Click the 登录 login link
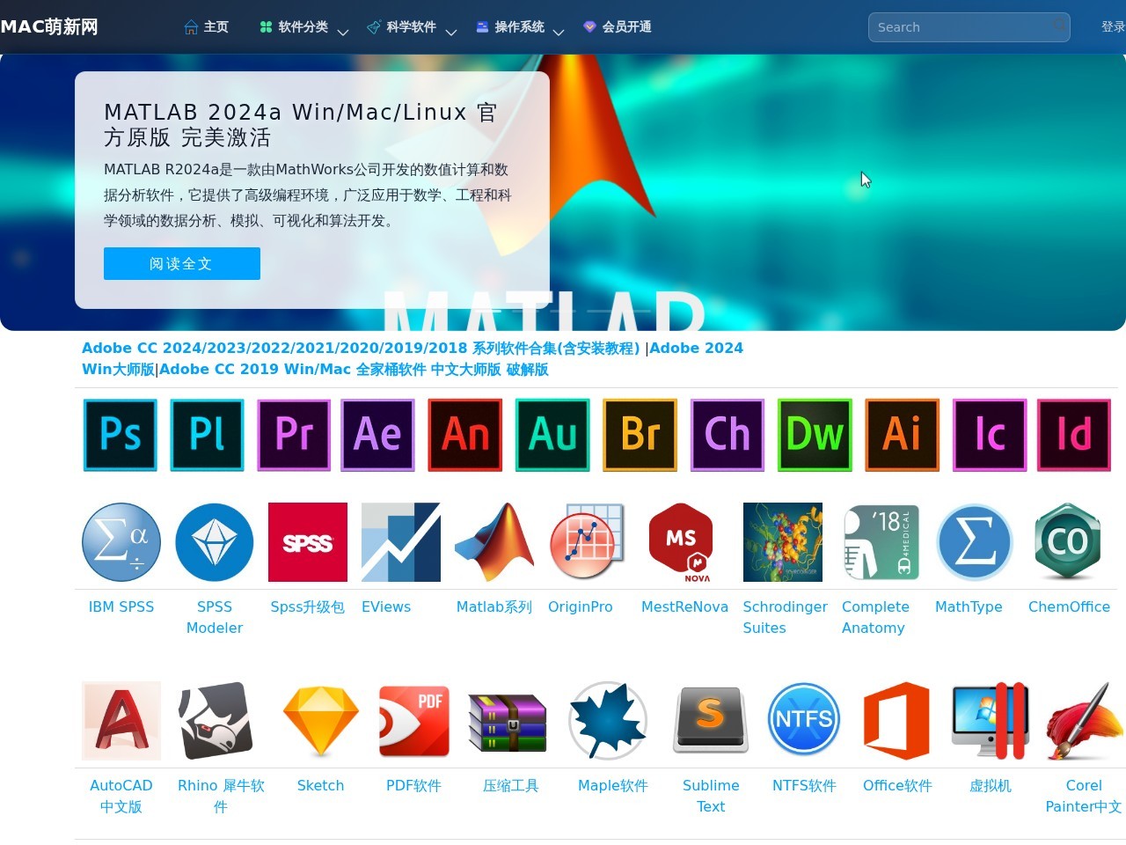This screenshot has width=1126, height=845. point(1113,27)
